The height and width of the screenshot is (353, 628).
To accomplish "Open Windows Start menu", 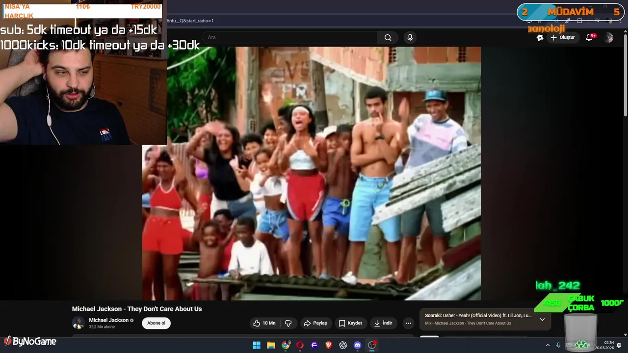I will tap(257, 345).
